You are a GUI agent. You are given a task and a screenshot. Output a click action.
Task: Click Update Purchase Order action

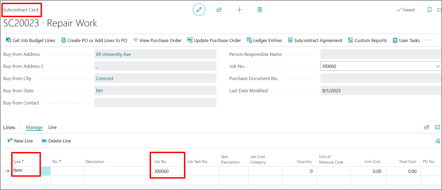(214, 40)
